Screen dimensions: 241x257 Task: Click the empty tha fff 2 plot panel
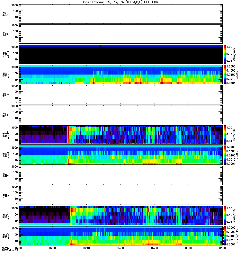click(121, 34)
